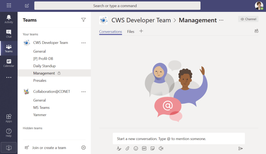266x154 pixels.
Task: Expand the Hidden teams section
Action: 32,128
